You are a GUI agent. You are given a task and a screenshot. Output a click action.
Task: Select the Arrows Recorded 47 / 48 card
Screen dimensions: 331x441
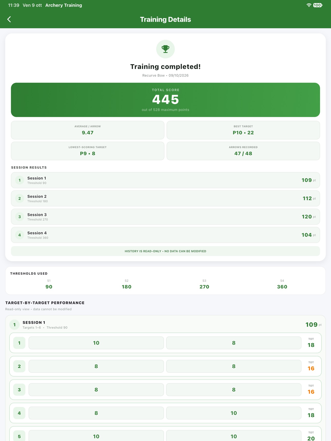tap(243, 151)
